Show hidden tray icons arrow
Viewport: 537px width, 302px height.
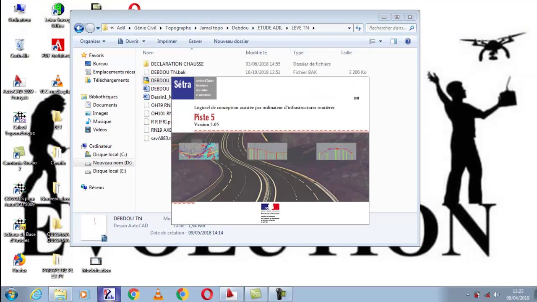pos(468,295)
